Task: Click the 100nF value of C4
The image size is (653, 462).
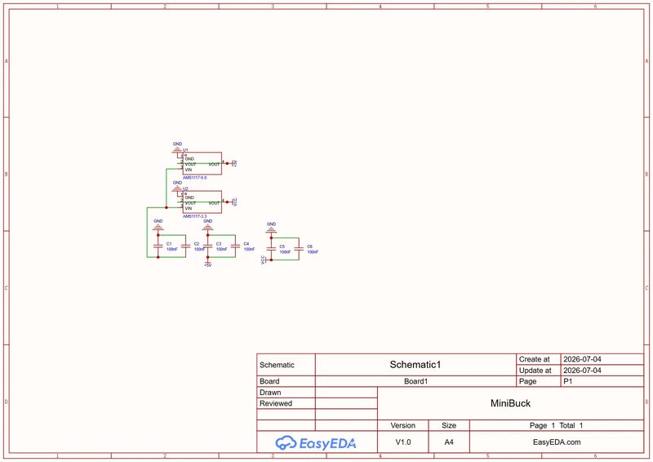Action: click(249, 249)
